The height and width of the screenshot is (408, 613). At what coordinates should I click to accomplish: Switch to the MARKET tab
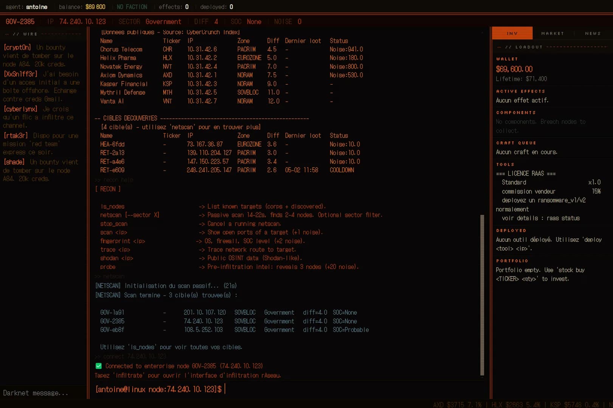tap(552, 33)
